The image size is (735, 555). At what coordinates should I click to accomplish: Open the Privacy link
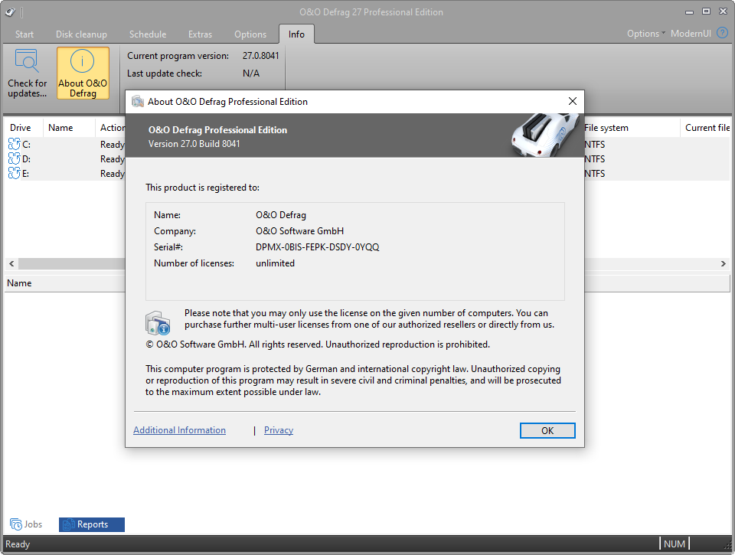point(279,430)
